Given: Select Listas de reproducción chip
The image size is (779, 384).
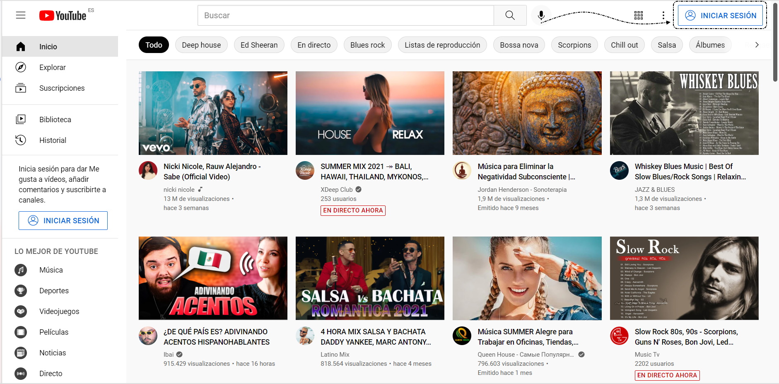Looking at the screenshot, I should pos(442,45).
